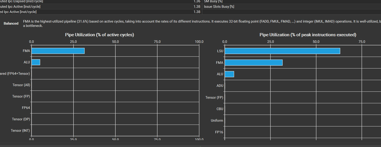The height and width of the screenshot is (147, 381).
Task: Select the LSU bar in peak instructions chart
Action: tap(282, 51)
